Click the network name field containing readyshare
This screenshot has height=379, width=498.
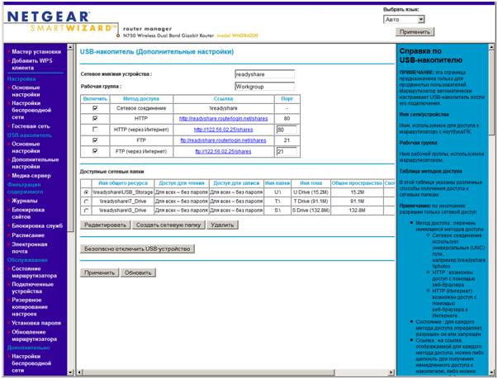point(264,74)
